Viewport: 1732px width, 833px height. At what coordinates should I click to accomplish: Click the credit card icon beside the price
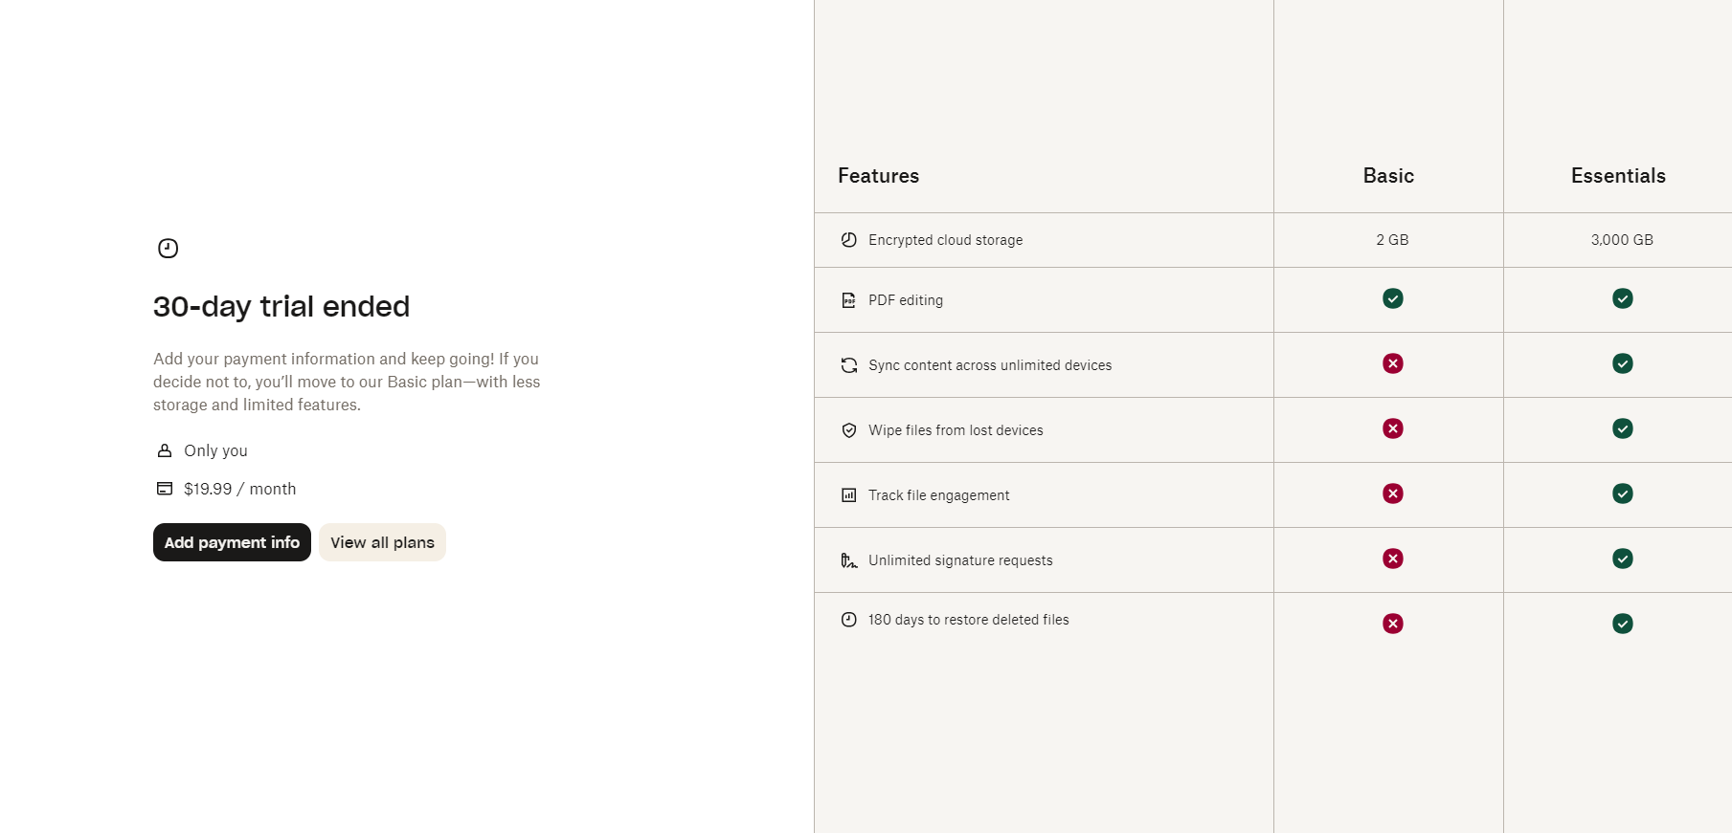[163, 488]
